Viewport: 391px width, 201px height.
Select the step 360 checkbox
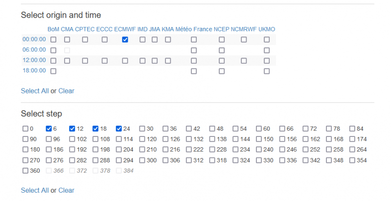pyautogui.click(x=25, y=171)
